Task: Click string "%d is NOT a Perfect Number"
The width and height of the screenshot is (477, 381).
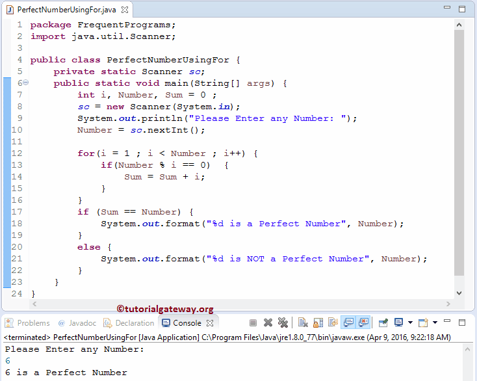Action: pyautogui.click(x=288, y=259)
